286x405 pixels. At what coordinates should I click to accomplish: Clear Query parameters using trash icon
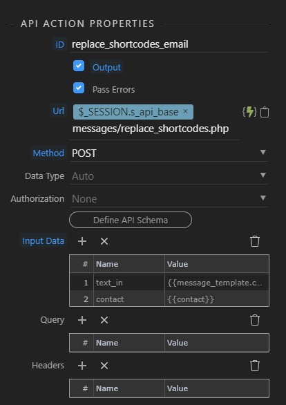(255, 320)
